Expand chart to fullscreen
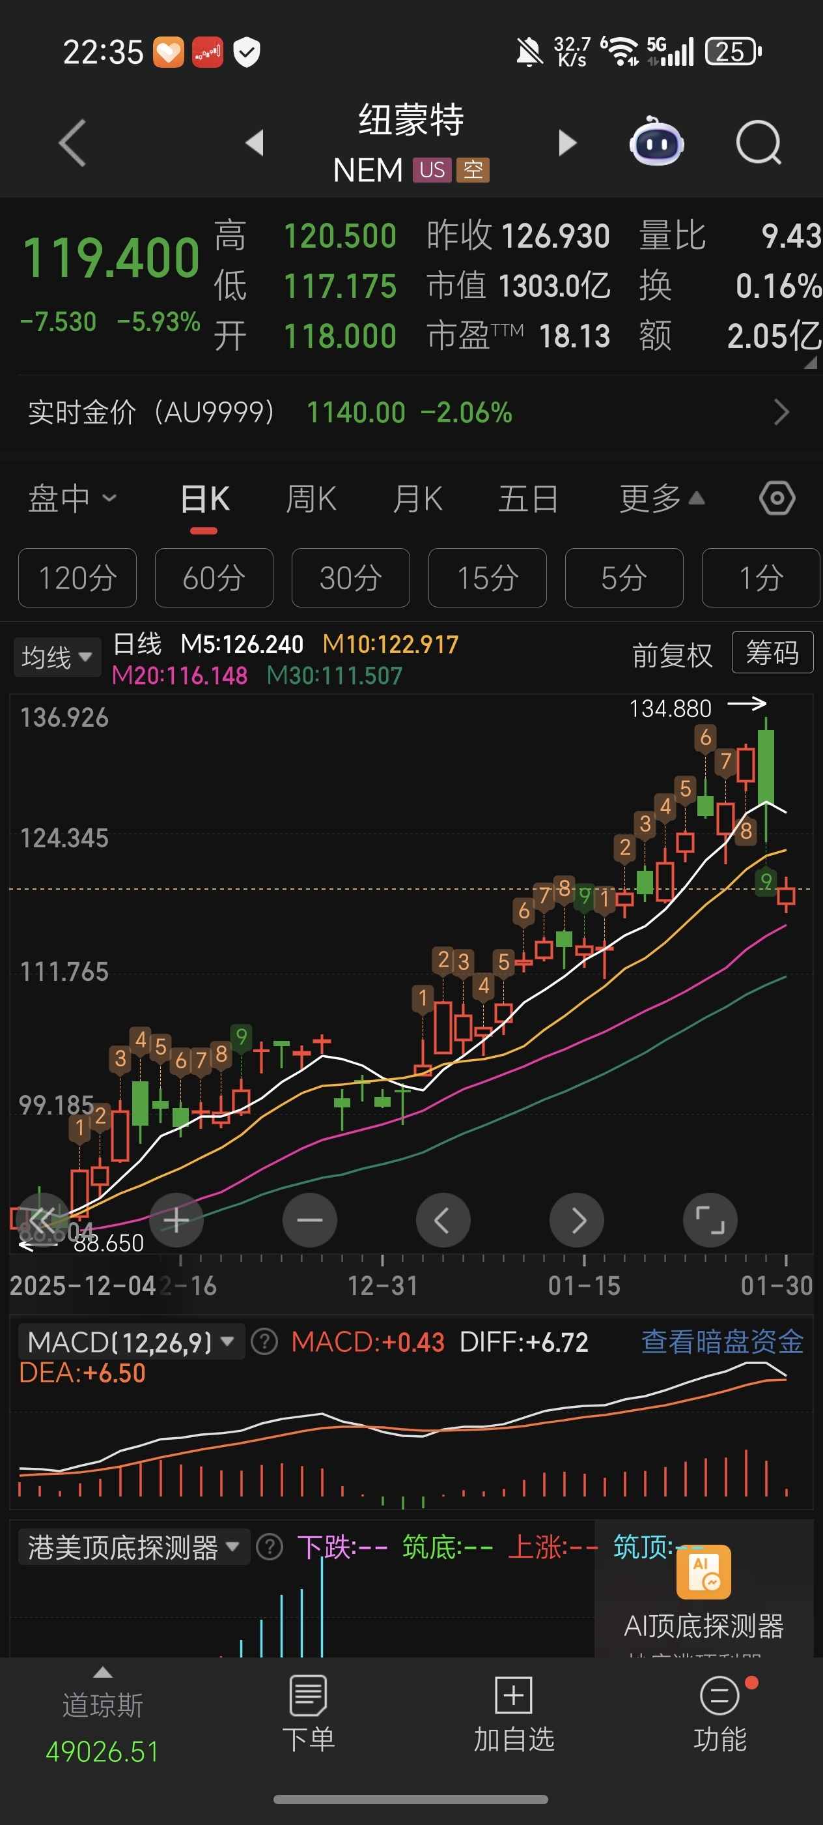The image size is (823, 1825). pyautogui.click(x=710, y=1220)
